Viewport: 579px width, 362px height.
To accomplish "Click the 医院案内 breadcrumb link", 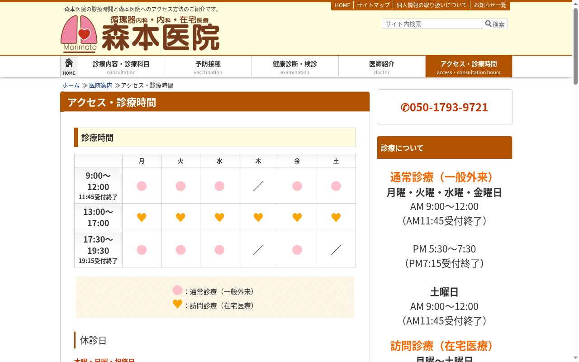I will [x=101, y=86].
